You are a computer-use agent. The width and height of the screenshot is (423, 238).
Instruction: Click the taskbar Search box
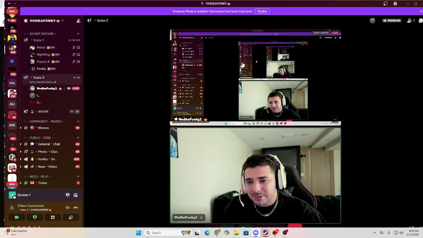tap(168, 233)
